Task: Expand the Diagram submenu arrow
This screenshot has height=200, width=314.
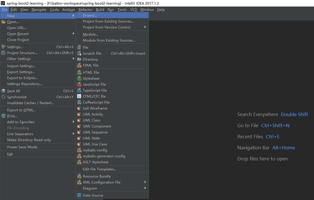Action: pyautogui.click(x=145, y=188)
